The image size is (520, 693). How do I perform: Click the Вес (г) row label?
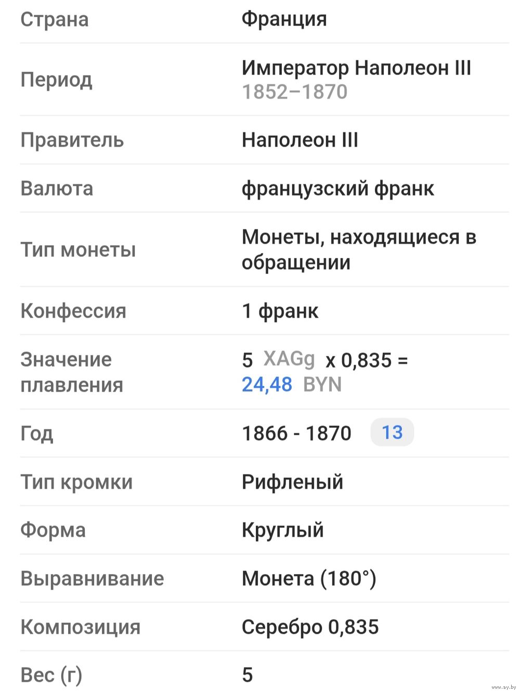point(51,675)
